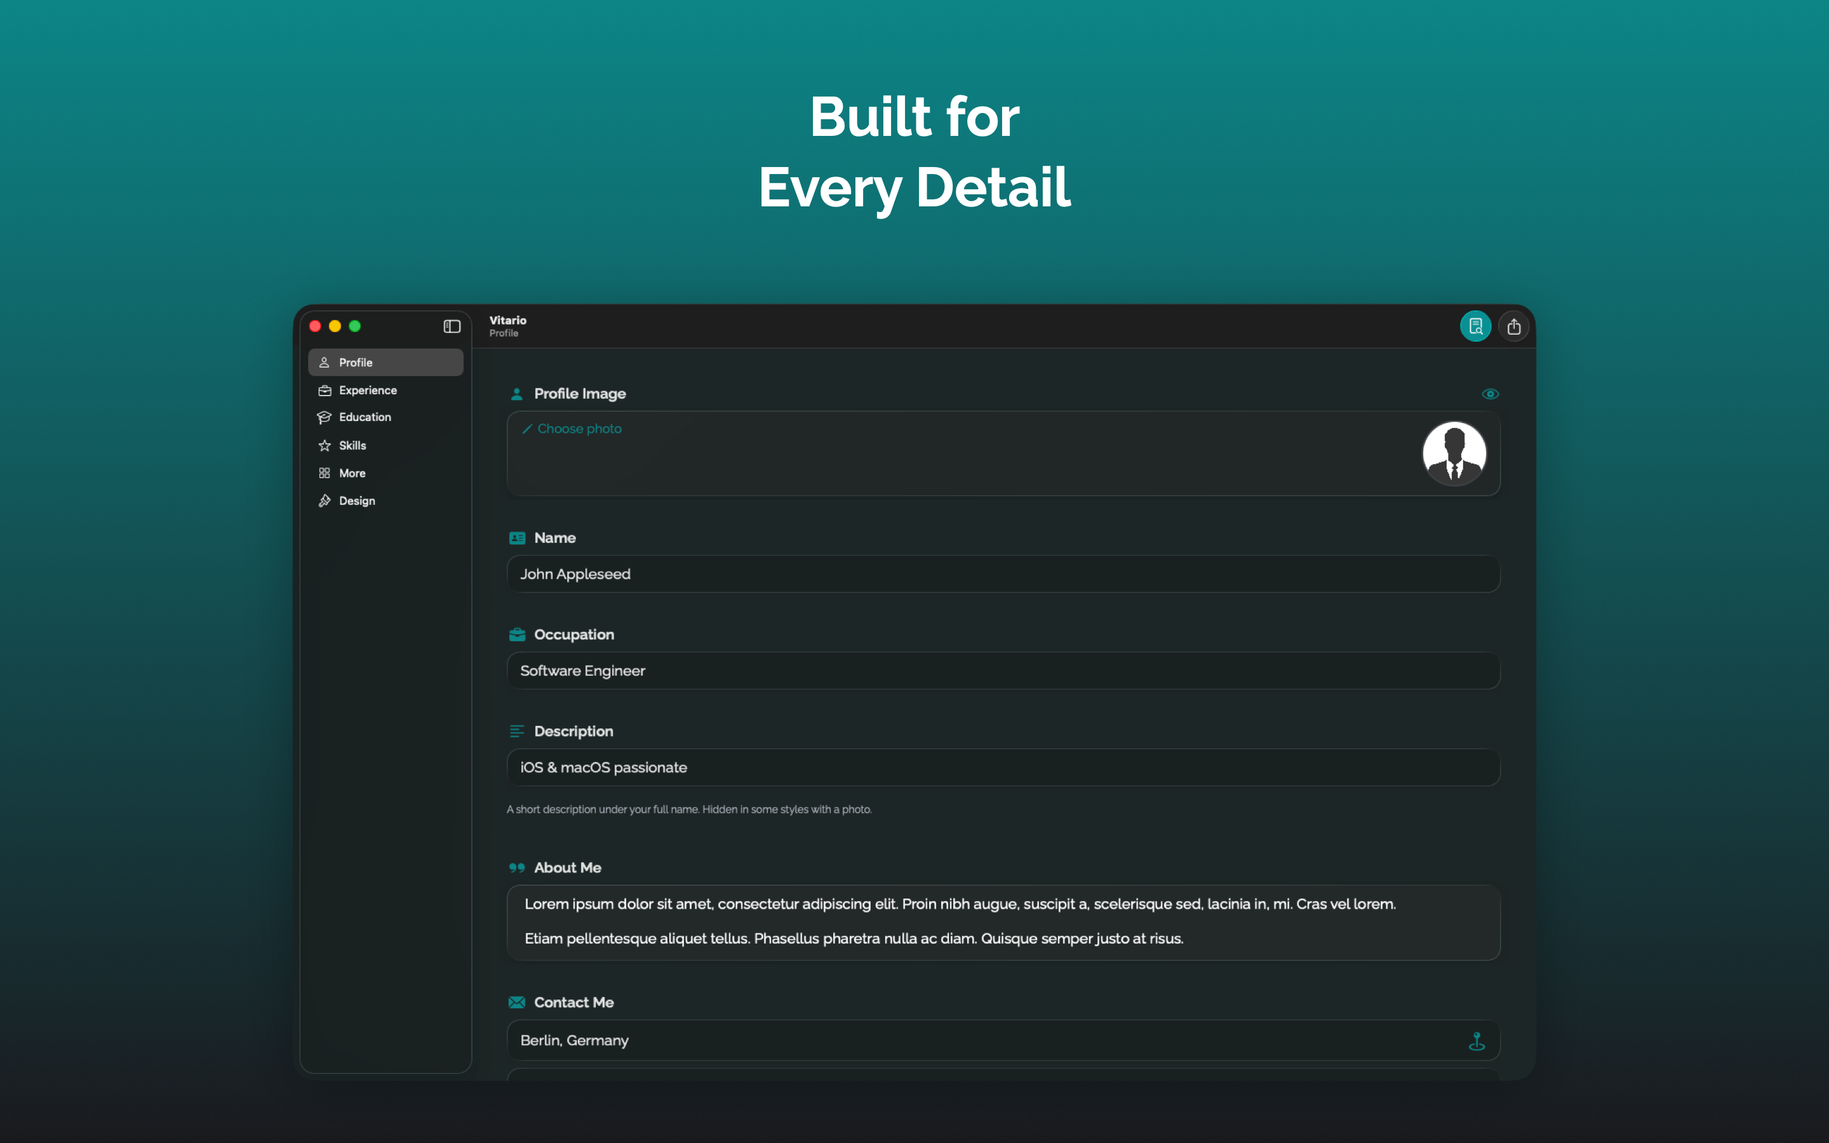
Task: Click the More grid icon
Action: click(325, 473)
